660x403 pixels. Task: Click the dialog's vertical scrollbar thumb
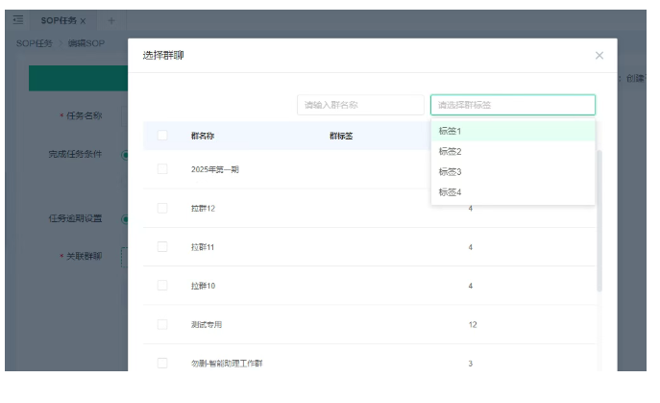[599, 220]
